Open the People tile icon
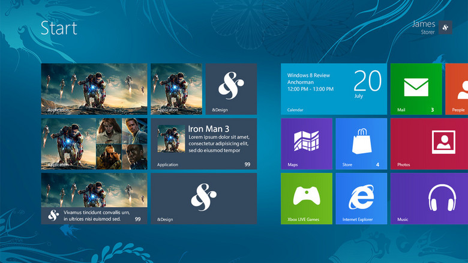This screenshot has width=468, height=263. (x=463, y=90)
